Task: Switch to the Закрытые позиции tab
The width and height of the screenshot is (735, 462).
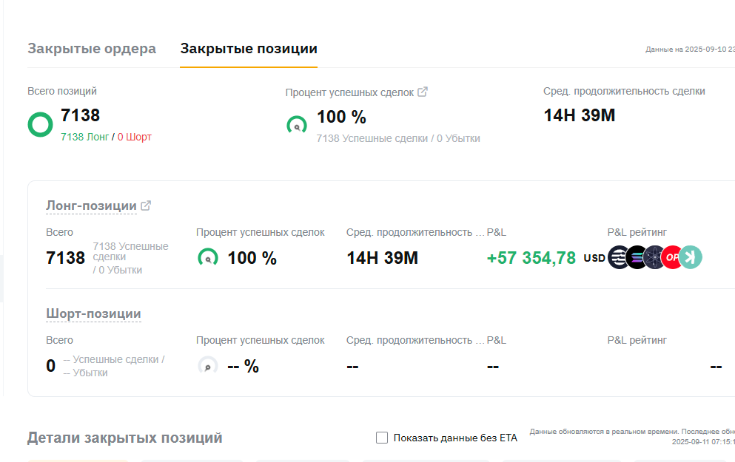Action: [248, 48]
